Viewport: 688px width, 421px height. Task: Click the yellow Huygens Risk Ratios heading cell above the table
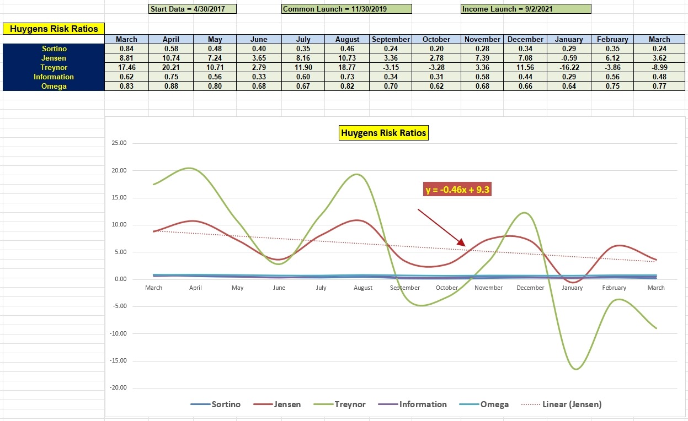(x=54, y=29)
